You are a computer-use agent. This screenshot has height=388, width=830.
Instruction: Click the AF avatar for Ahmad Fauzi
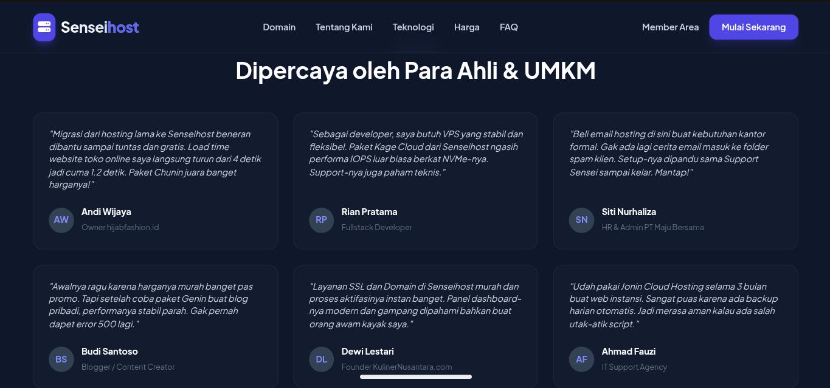tap(581, 359)
